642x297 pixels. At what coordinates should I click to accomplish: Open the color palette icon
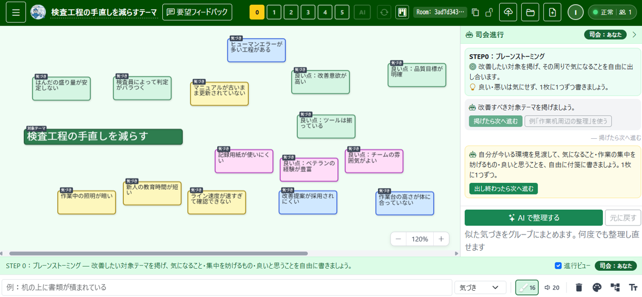(x=597, y=288)
